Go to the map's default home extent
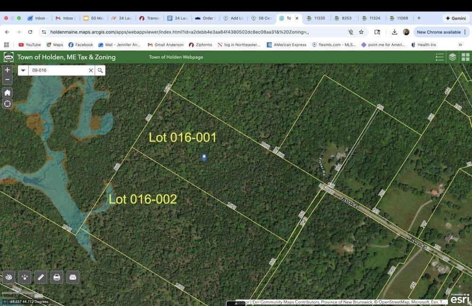 coord(8,92)
